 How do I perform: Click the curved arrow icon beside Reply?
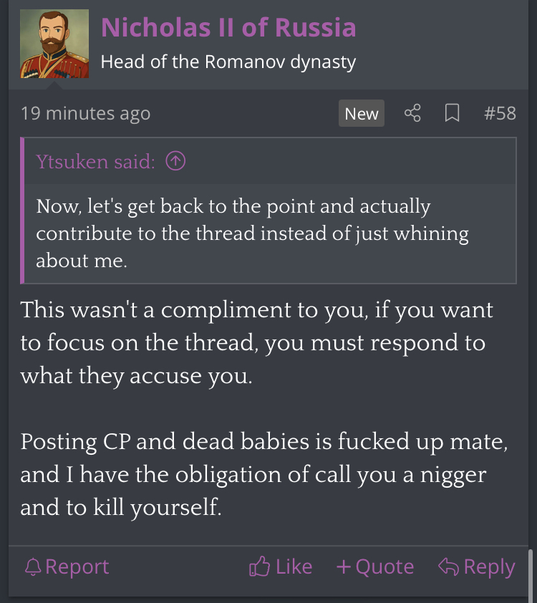[x=449, y=566]
